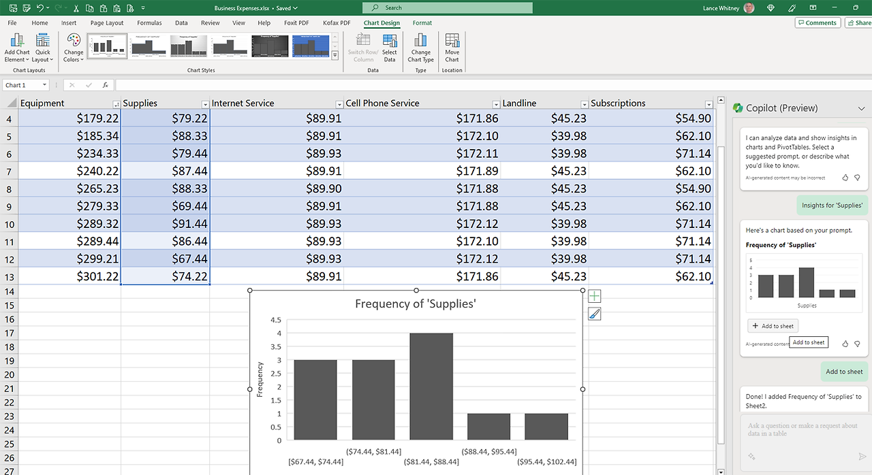Click the select all corner triangle

pos(12,103)
